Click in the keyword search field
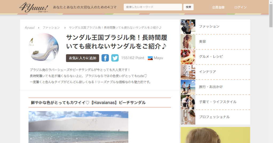 [x=153, y=7]
